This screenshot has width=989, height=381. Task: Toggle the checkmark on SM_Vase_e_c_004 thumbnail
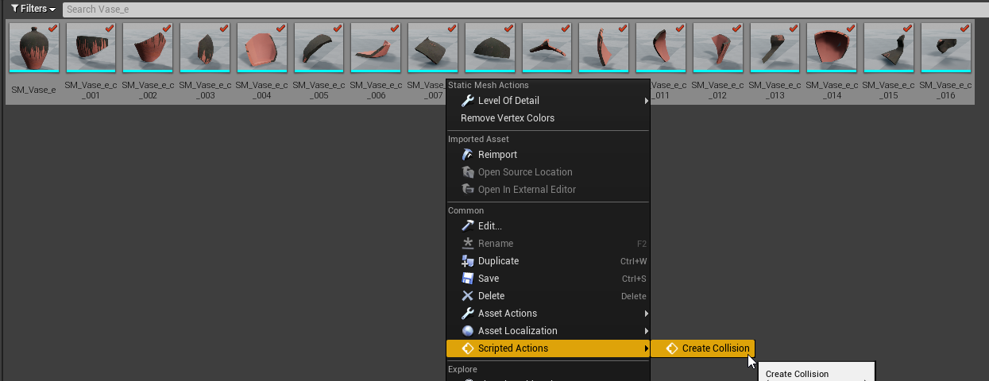click(281, 29)
